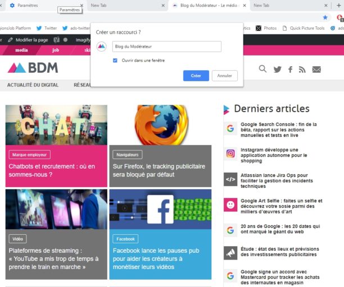The width and height of the screenshot is (344, 287).
Task: Click the CHAT robots article thumbnail
Action: (56, 125)
